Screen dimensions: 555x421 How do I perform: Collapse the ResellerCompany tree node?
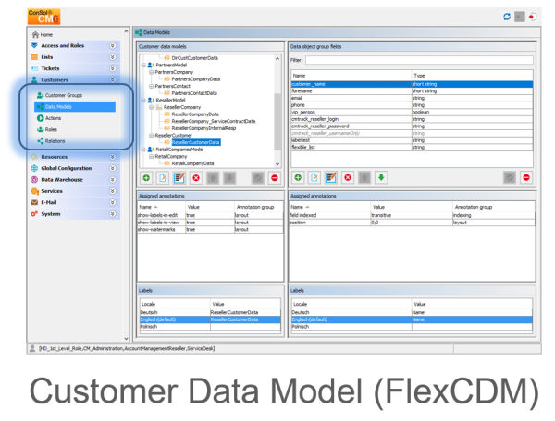[x=151, y=107]
